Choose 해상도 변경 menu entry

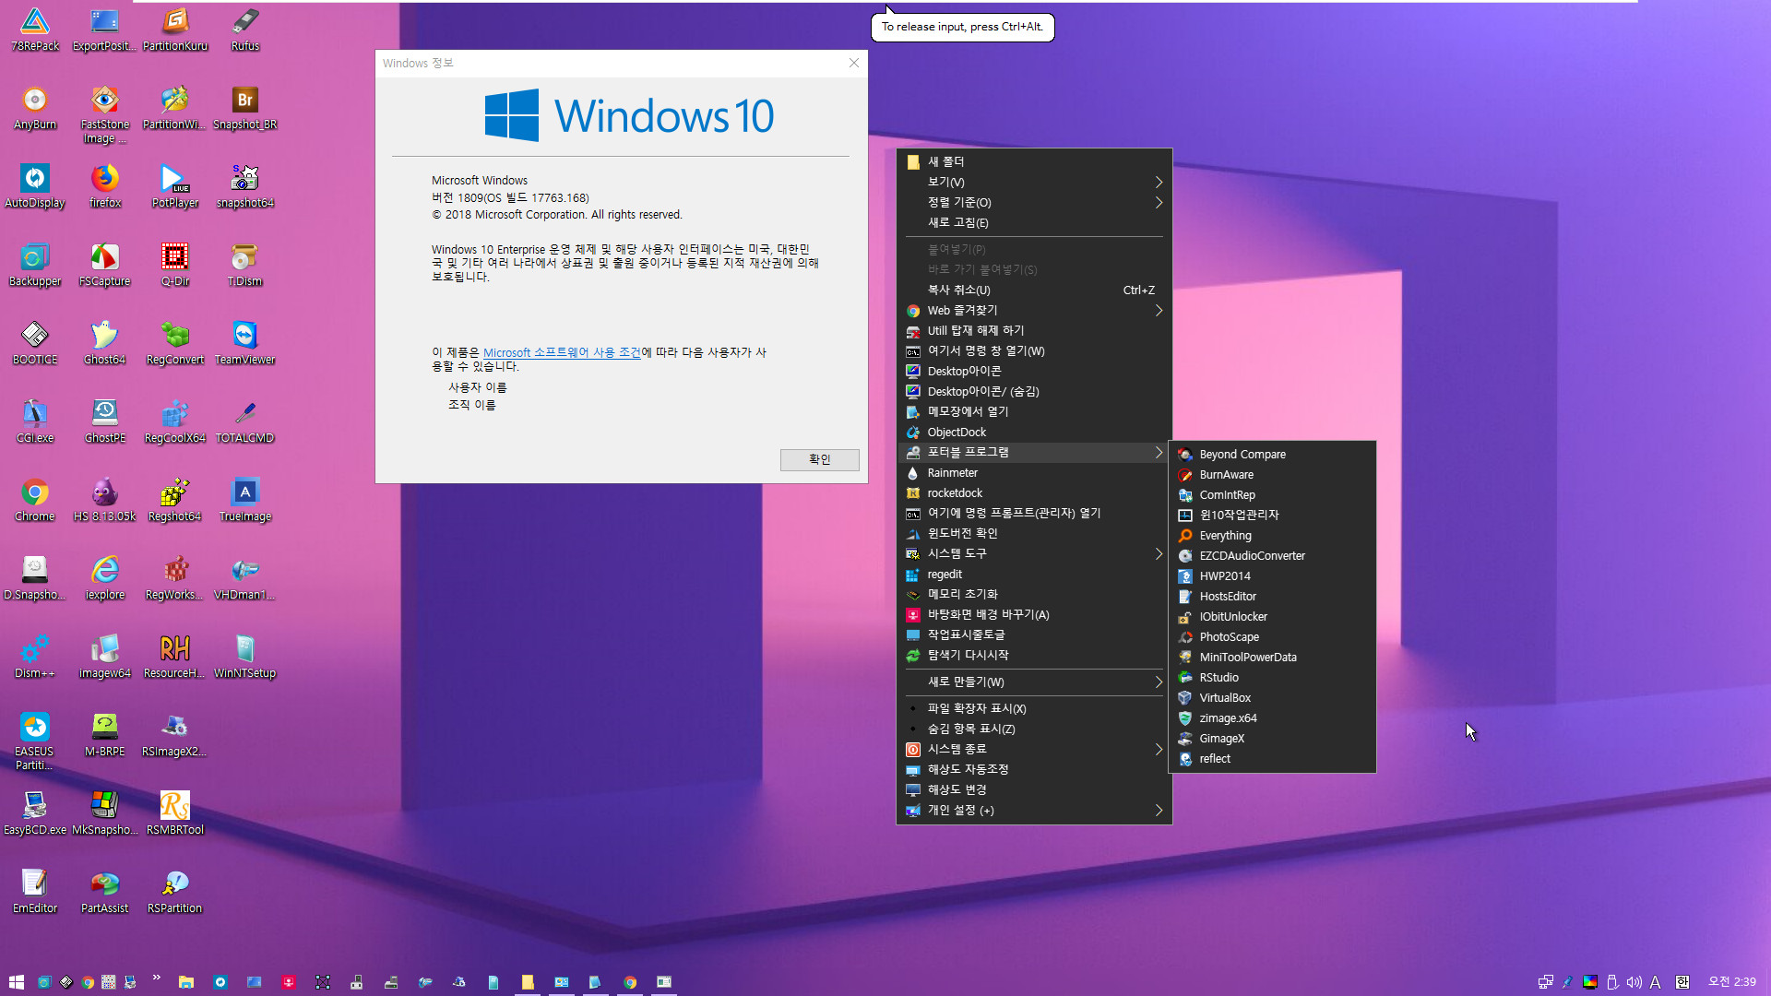1034,789
